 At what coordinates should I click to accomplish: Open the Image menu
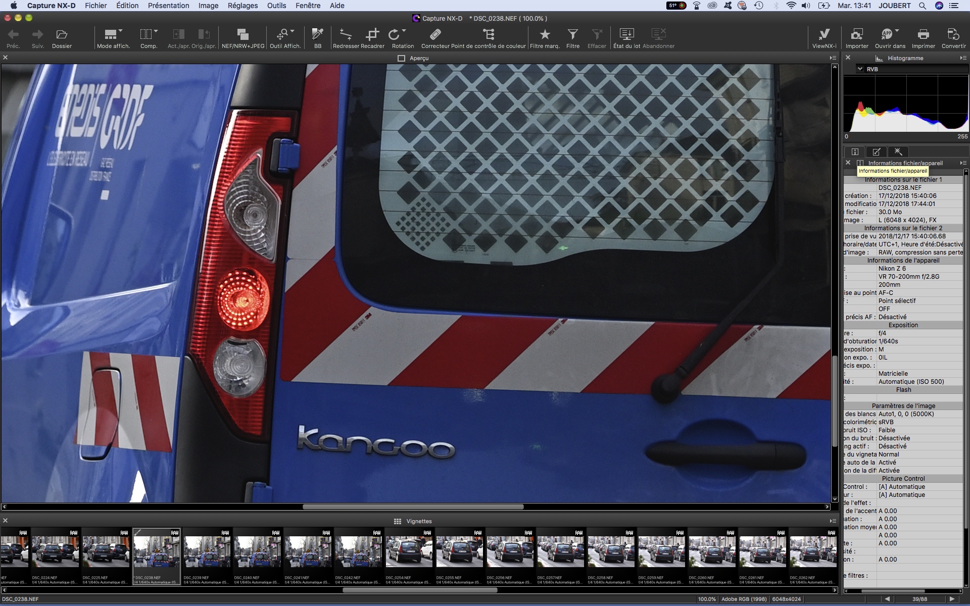pos(208,6)
